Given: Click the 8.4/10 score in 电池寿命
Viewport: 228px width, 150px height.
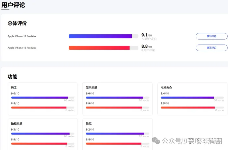Looking at the screenshot, I should tap(165, 94).
